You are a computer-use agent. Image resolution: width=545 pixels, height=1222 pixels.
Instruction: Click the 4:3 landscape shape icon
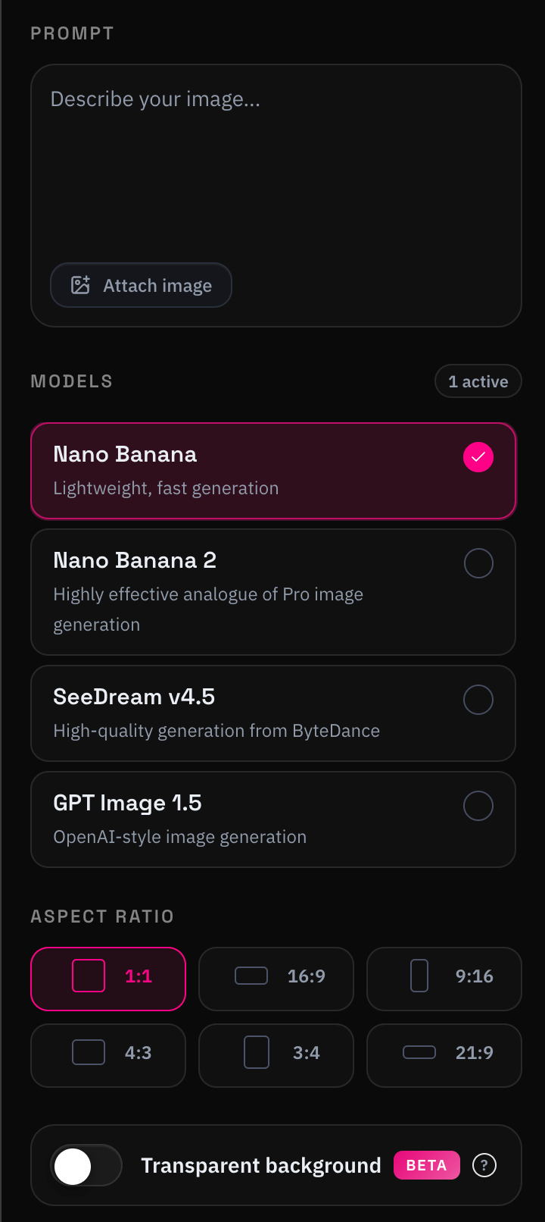click(89, 1052)
